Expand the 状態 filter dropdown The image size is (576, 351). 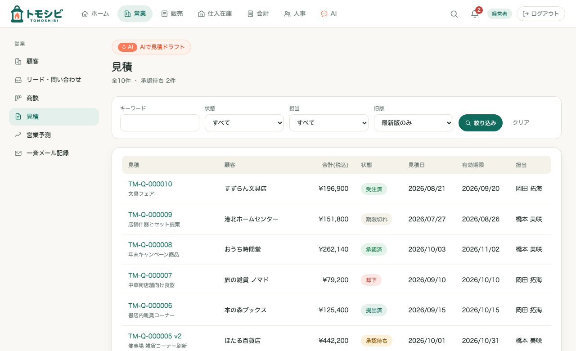244,123
